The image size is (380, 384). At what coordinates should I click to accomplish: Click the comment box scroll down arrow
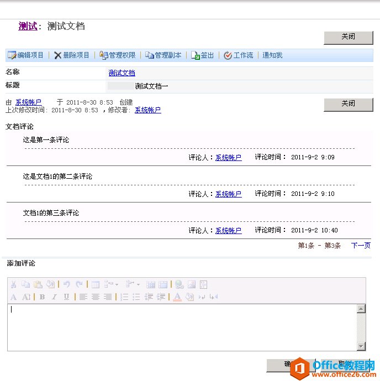tap(361, 346)
